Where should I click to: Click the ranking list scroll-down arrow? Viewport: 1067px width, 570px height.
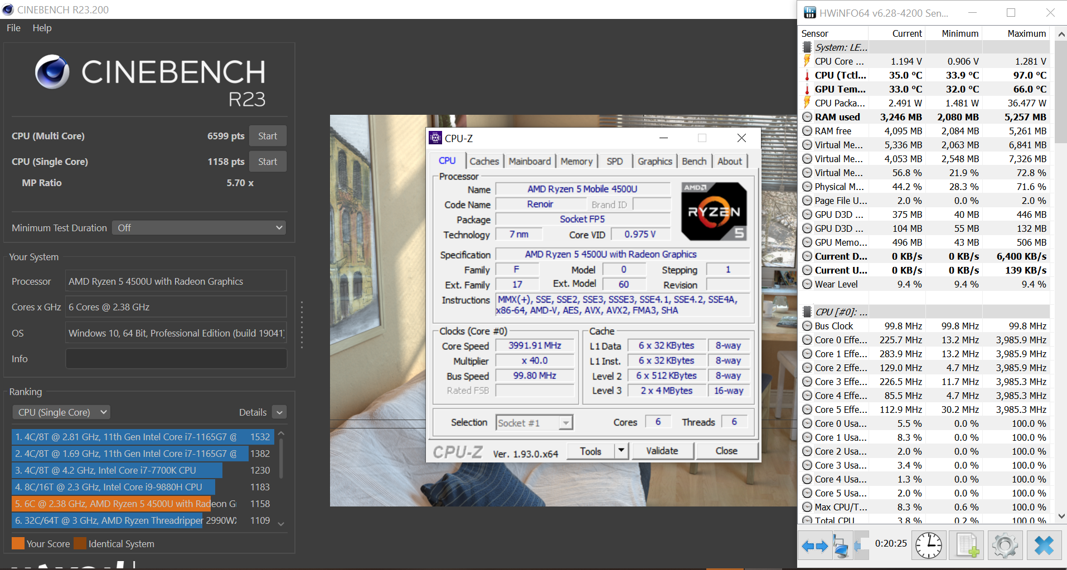[281, 524]
